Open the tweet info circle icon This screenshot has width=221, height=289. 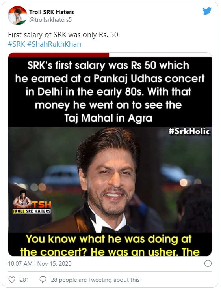pos(208,263)
